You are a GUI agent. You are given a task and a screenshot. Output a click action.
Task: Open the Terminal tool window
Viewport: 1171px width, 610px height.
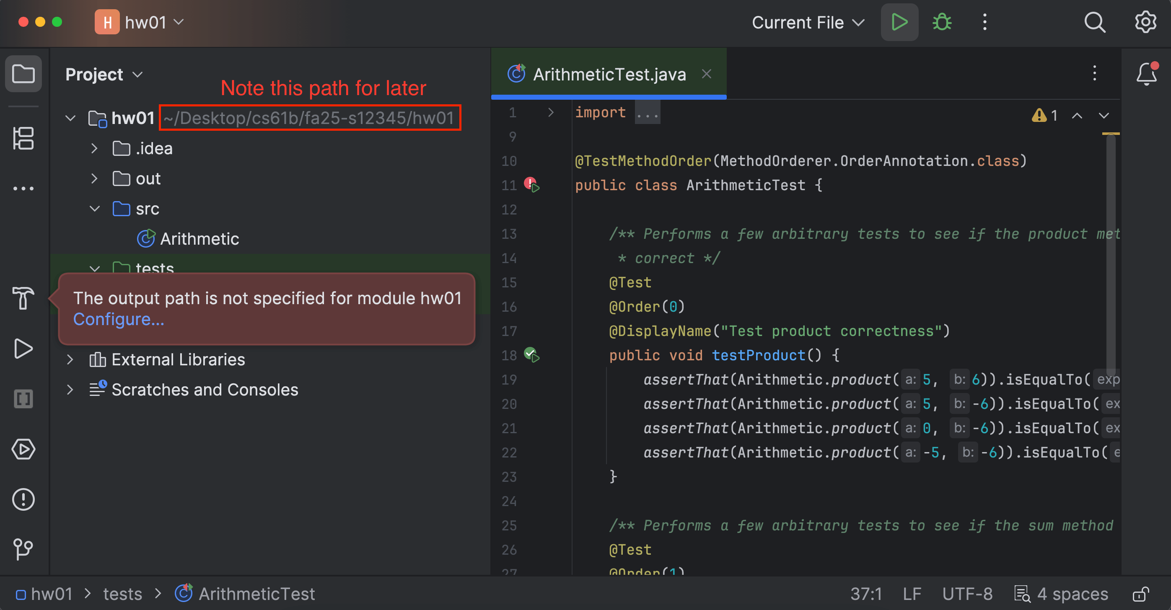(23, 399)
